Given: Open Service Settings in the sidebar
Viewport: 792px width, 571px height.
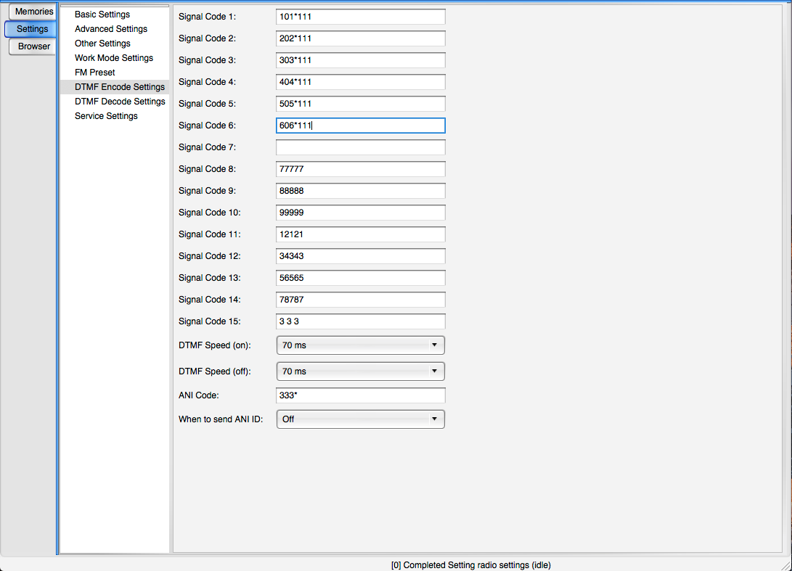Looking at the screenshot, I should coord(106,116).
